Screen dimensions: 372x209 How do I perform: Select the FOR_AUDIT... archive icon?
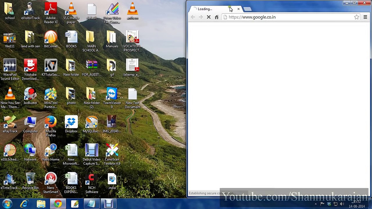(92, 68)
